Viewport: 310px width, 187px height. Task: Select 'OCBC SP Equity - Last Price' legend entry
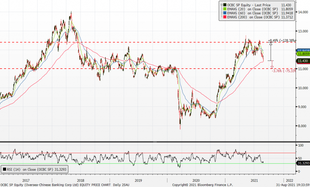coord(249,5)
